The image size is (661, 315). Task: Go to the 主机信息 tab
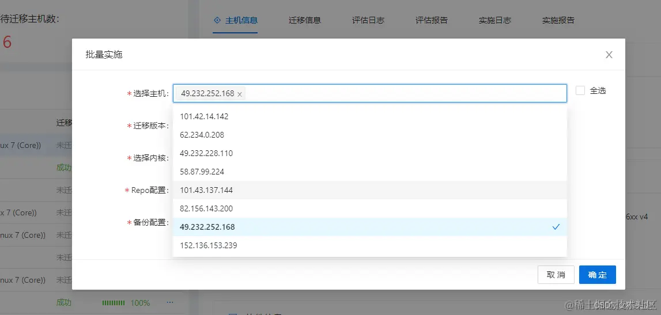[x=235, y=20]
